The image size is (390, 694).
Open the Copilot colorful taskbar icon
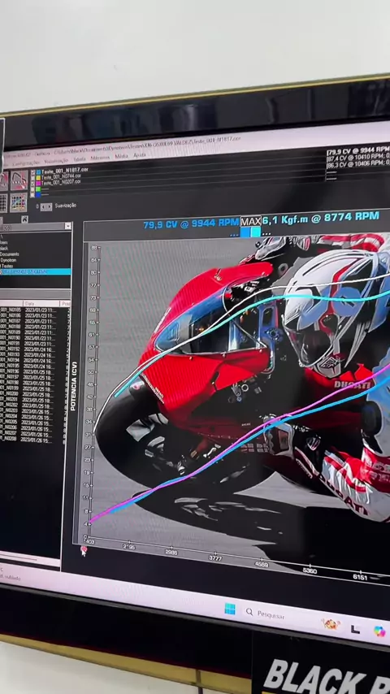coord(379,631)
